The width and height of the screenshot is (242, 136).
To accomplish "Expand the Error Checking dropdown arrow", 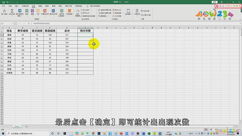I will pyautogui.click(x=123, y=13).
